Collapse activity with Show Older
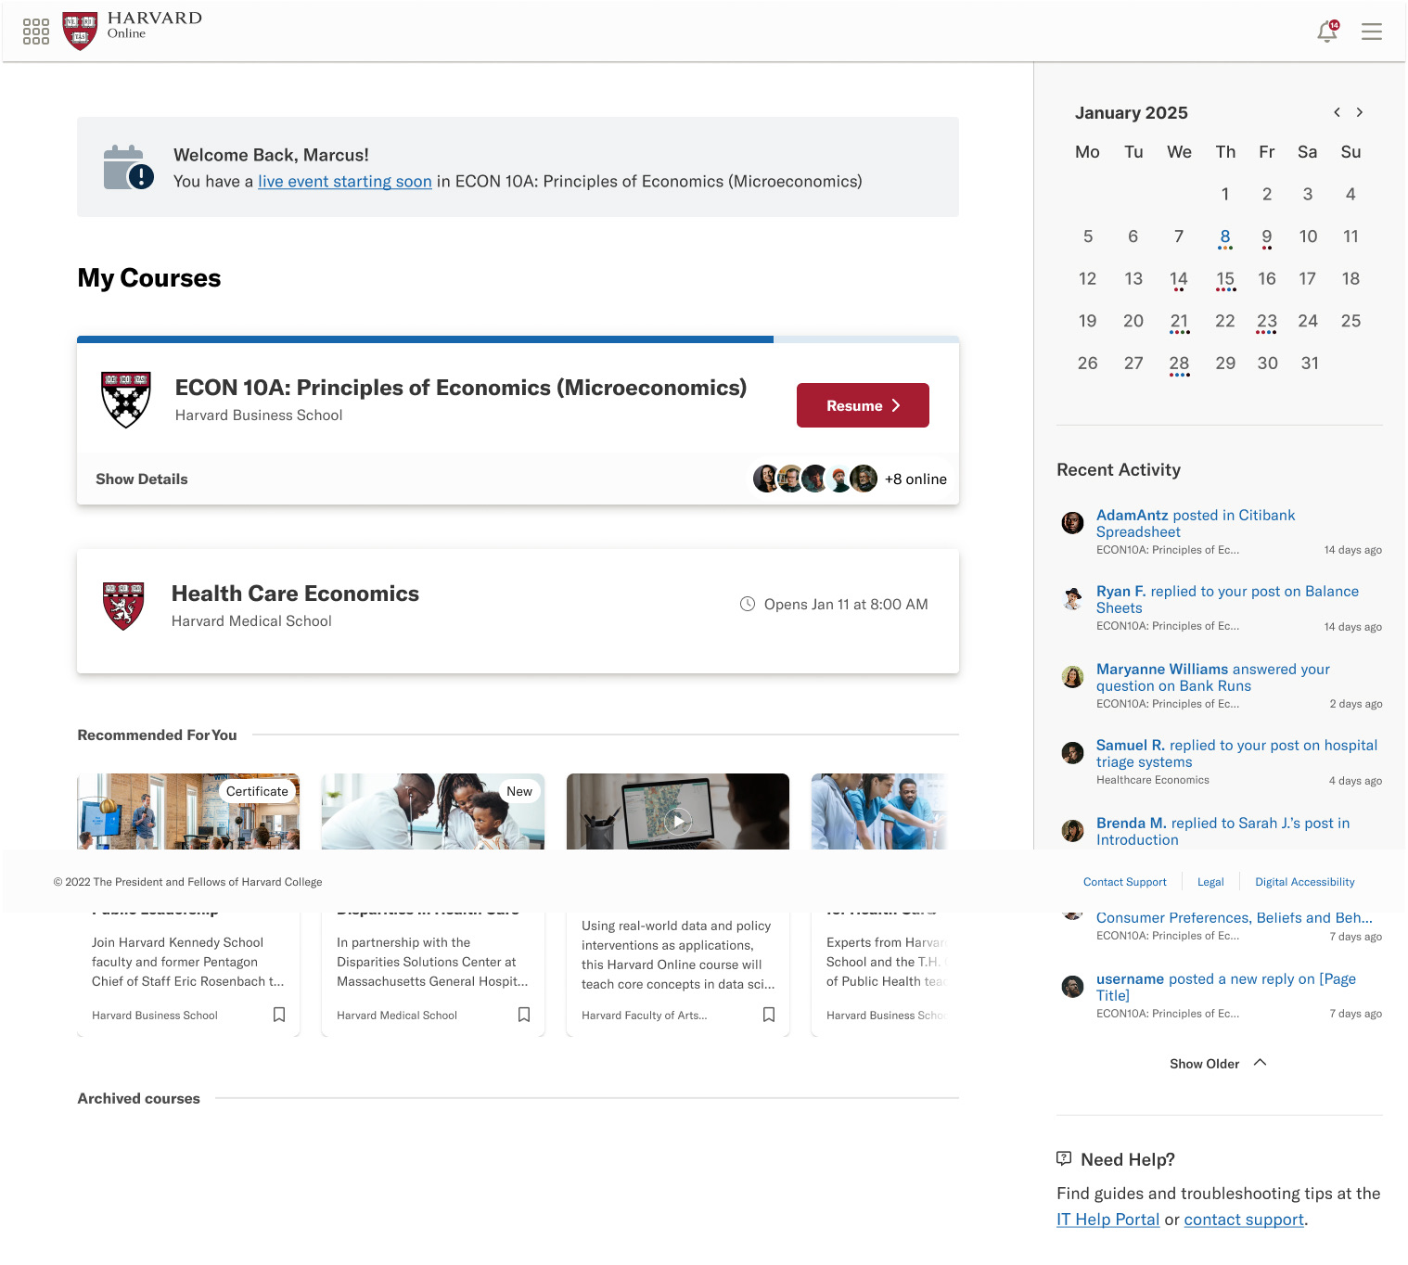Image resolution: width=1408 pixels, height=1265 pixels. click(x=1217, y=1064)
